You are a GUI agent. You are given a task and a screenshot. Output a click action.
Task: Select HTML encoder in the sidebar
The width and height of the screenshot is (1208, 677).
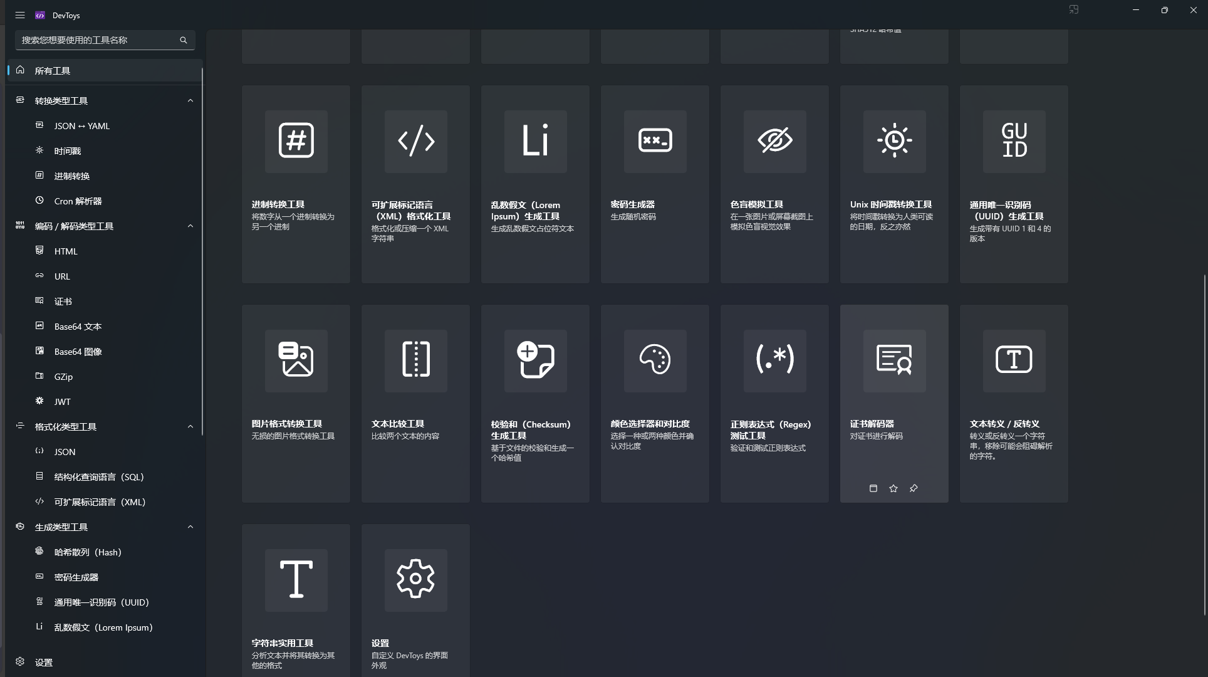pos(105,251)
